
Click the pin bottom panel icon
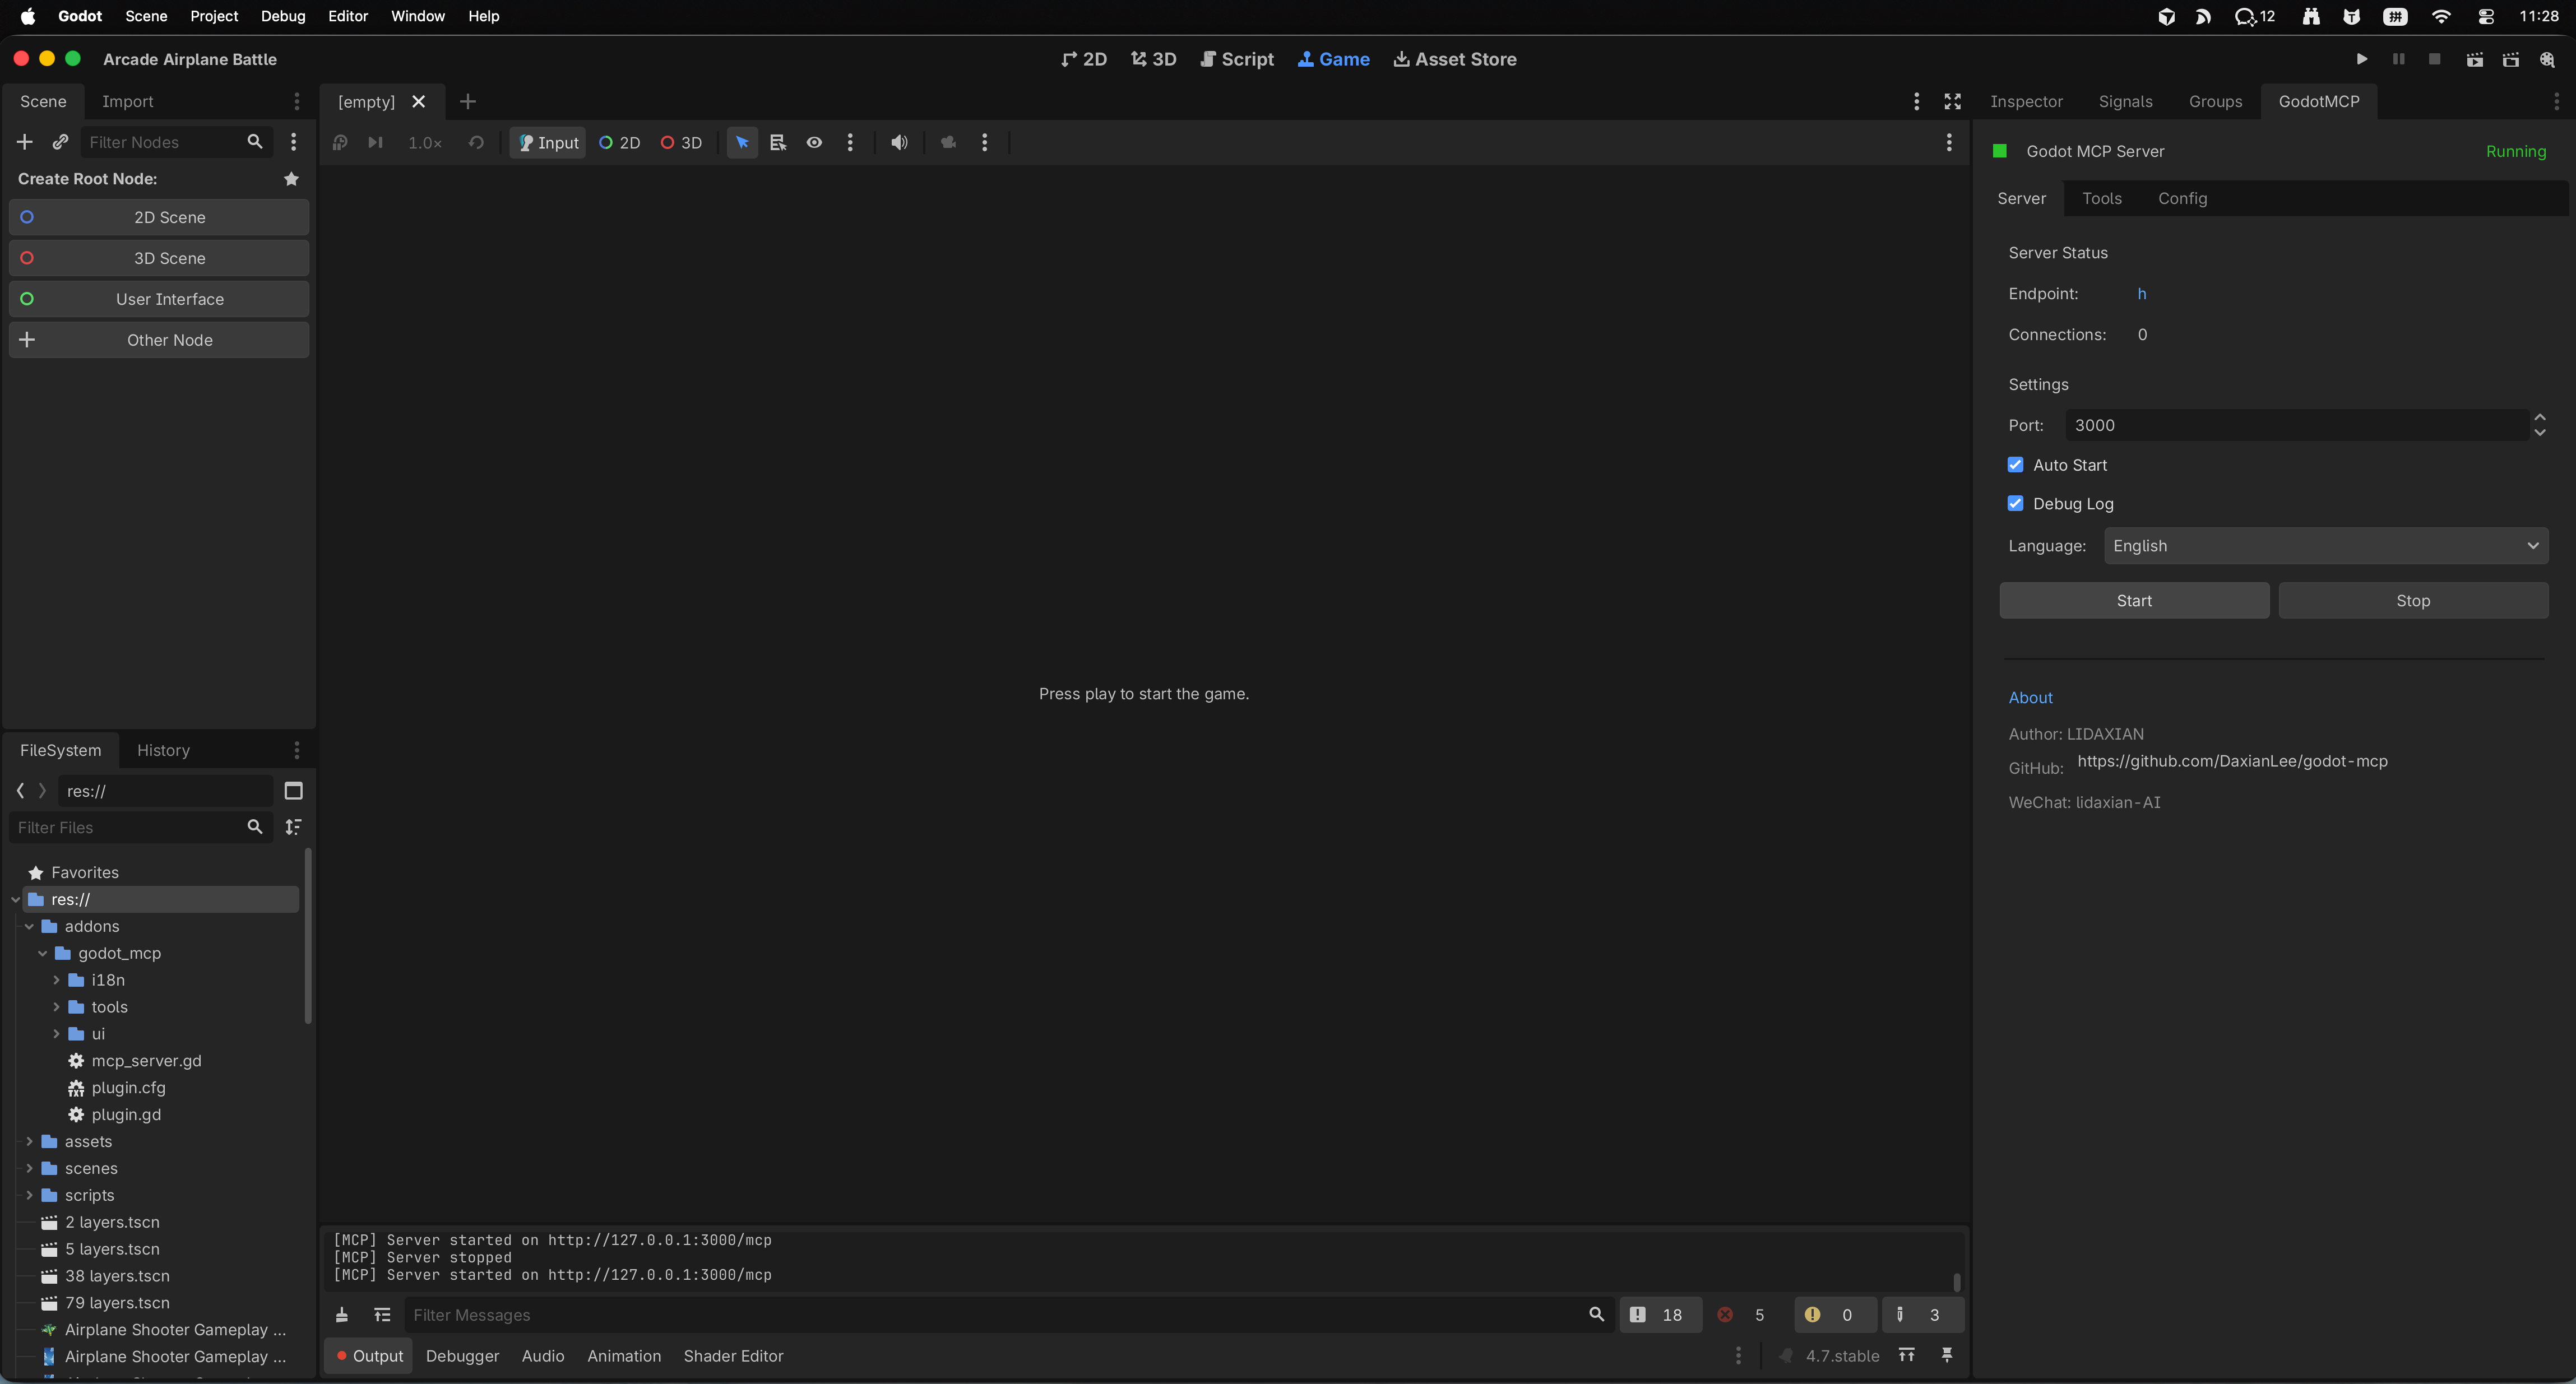pyautogui.click(x=1946, y=1355)
